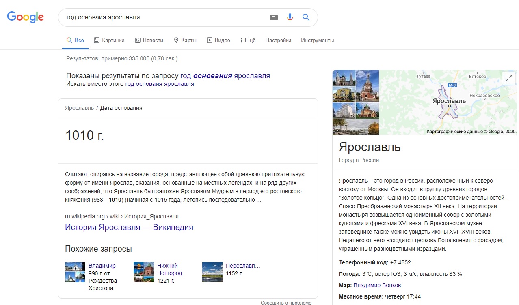Open the Переславль related query link
Screen dimensions: 519x305
[x=243, y=266]
